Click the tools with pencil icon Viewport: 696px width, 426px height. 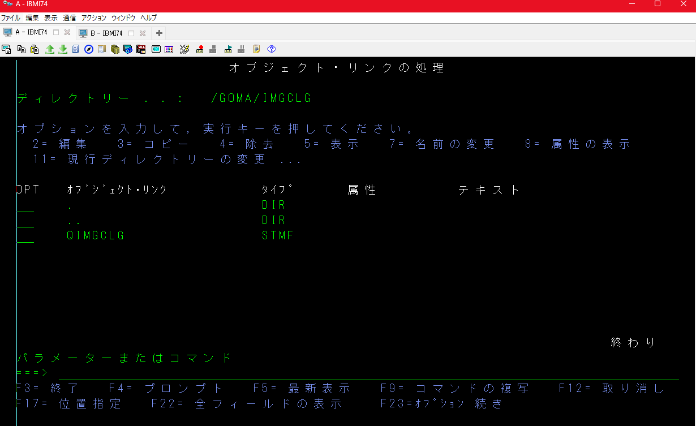pyautogui.click(x=184, y=49)
